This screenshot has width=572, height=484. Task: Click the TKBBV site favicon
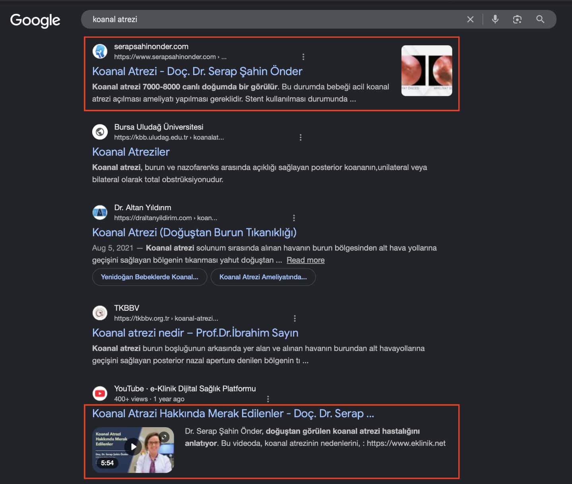[100, 313]
